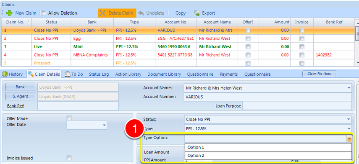The height and width of the screenshot is (164, 359).
Task: Select Option 1 from Type Option list
Action: (x=268, y=147)
